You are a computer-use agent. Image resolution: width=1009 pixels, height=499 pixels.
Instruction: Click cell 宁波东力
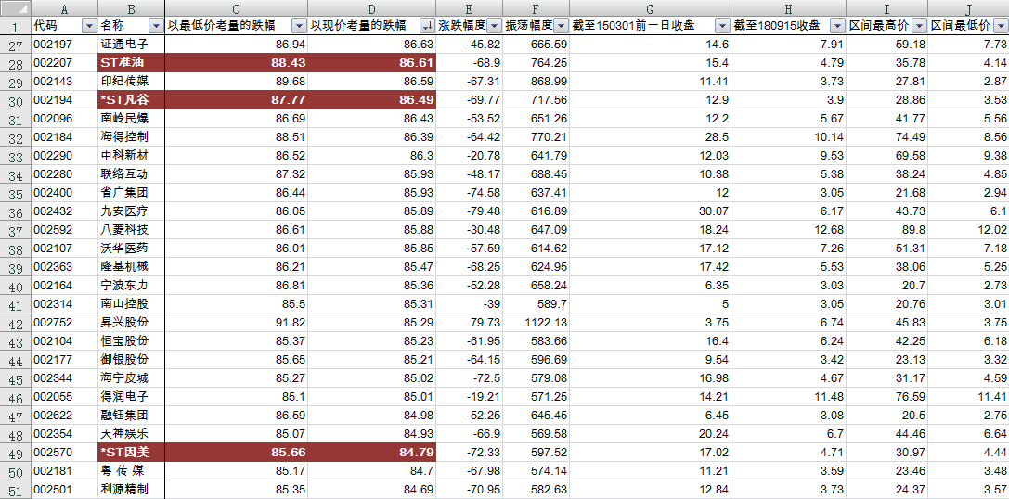pos(131,286)
